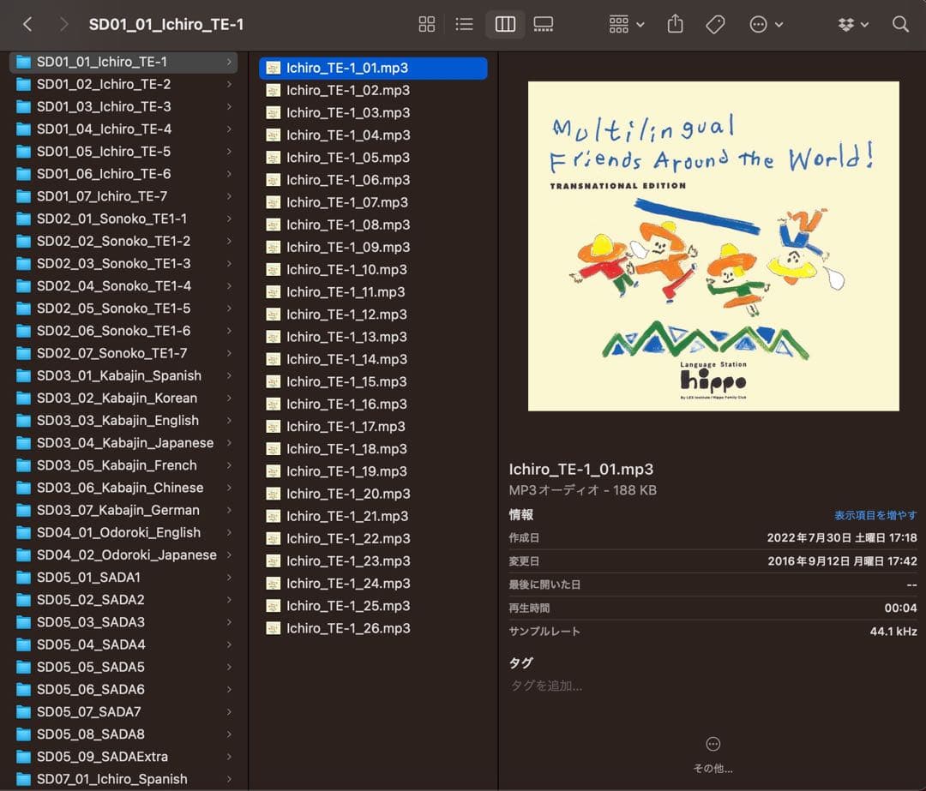This screenshot has height=791, width=926.
Task: Switch to list view
Action: tap(464, 24)
